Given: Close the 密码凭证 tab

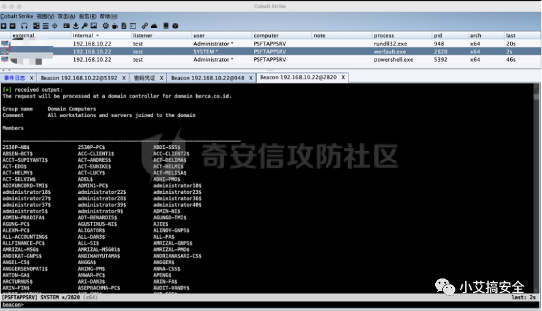Looking at the screenshot, I should 162,78.
